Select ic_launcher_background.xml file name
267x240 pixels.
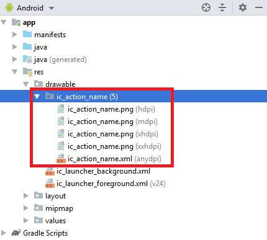click(103, 171)
